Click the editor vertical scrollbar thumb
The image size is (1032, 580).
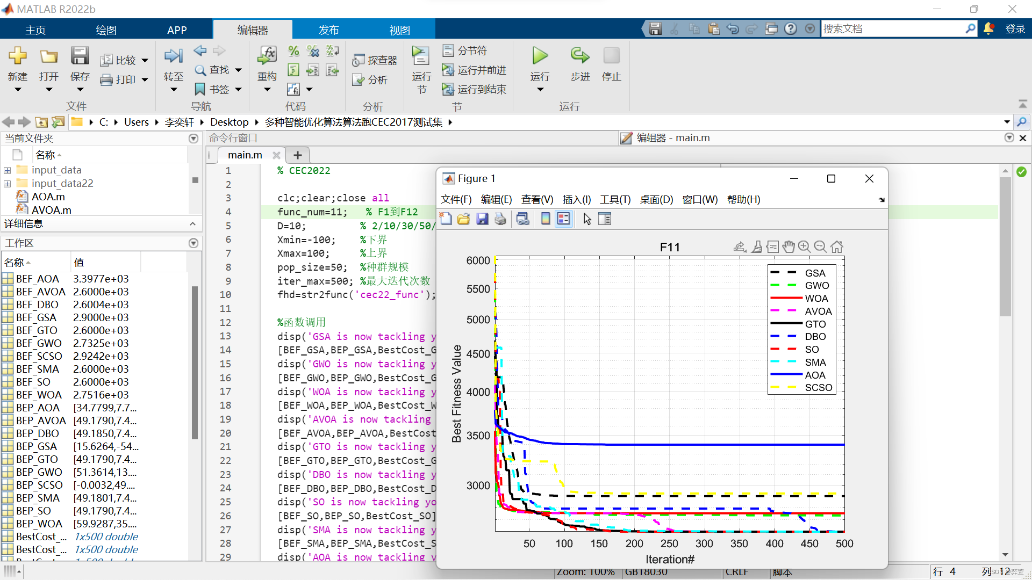pyautogui.click(x=1005, y=247)
